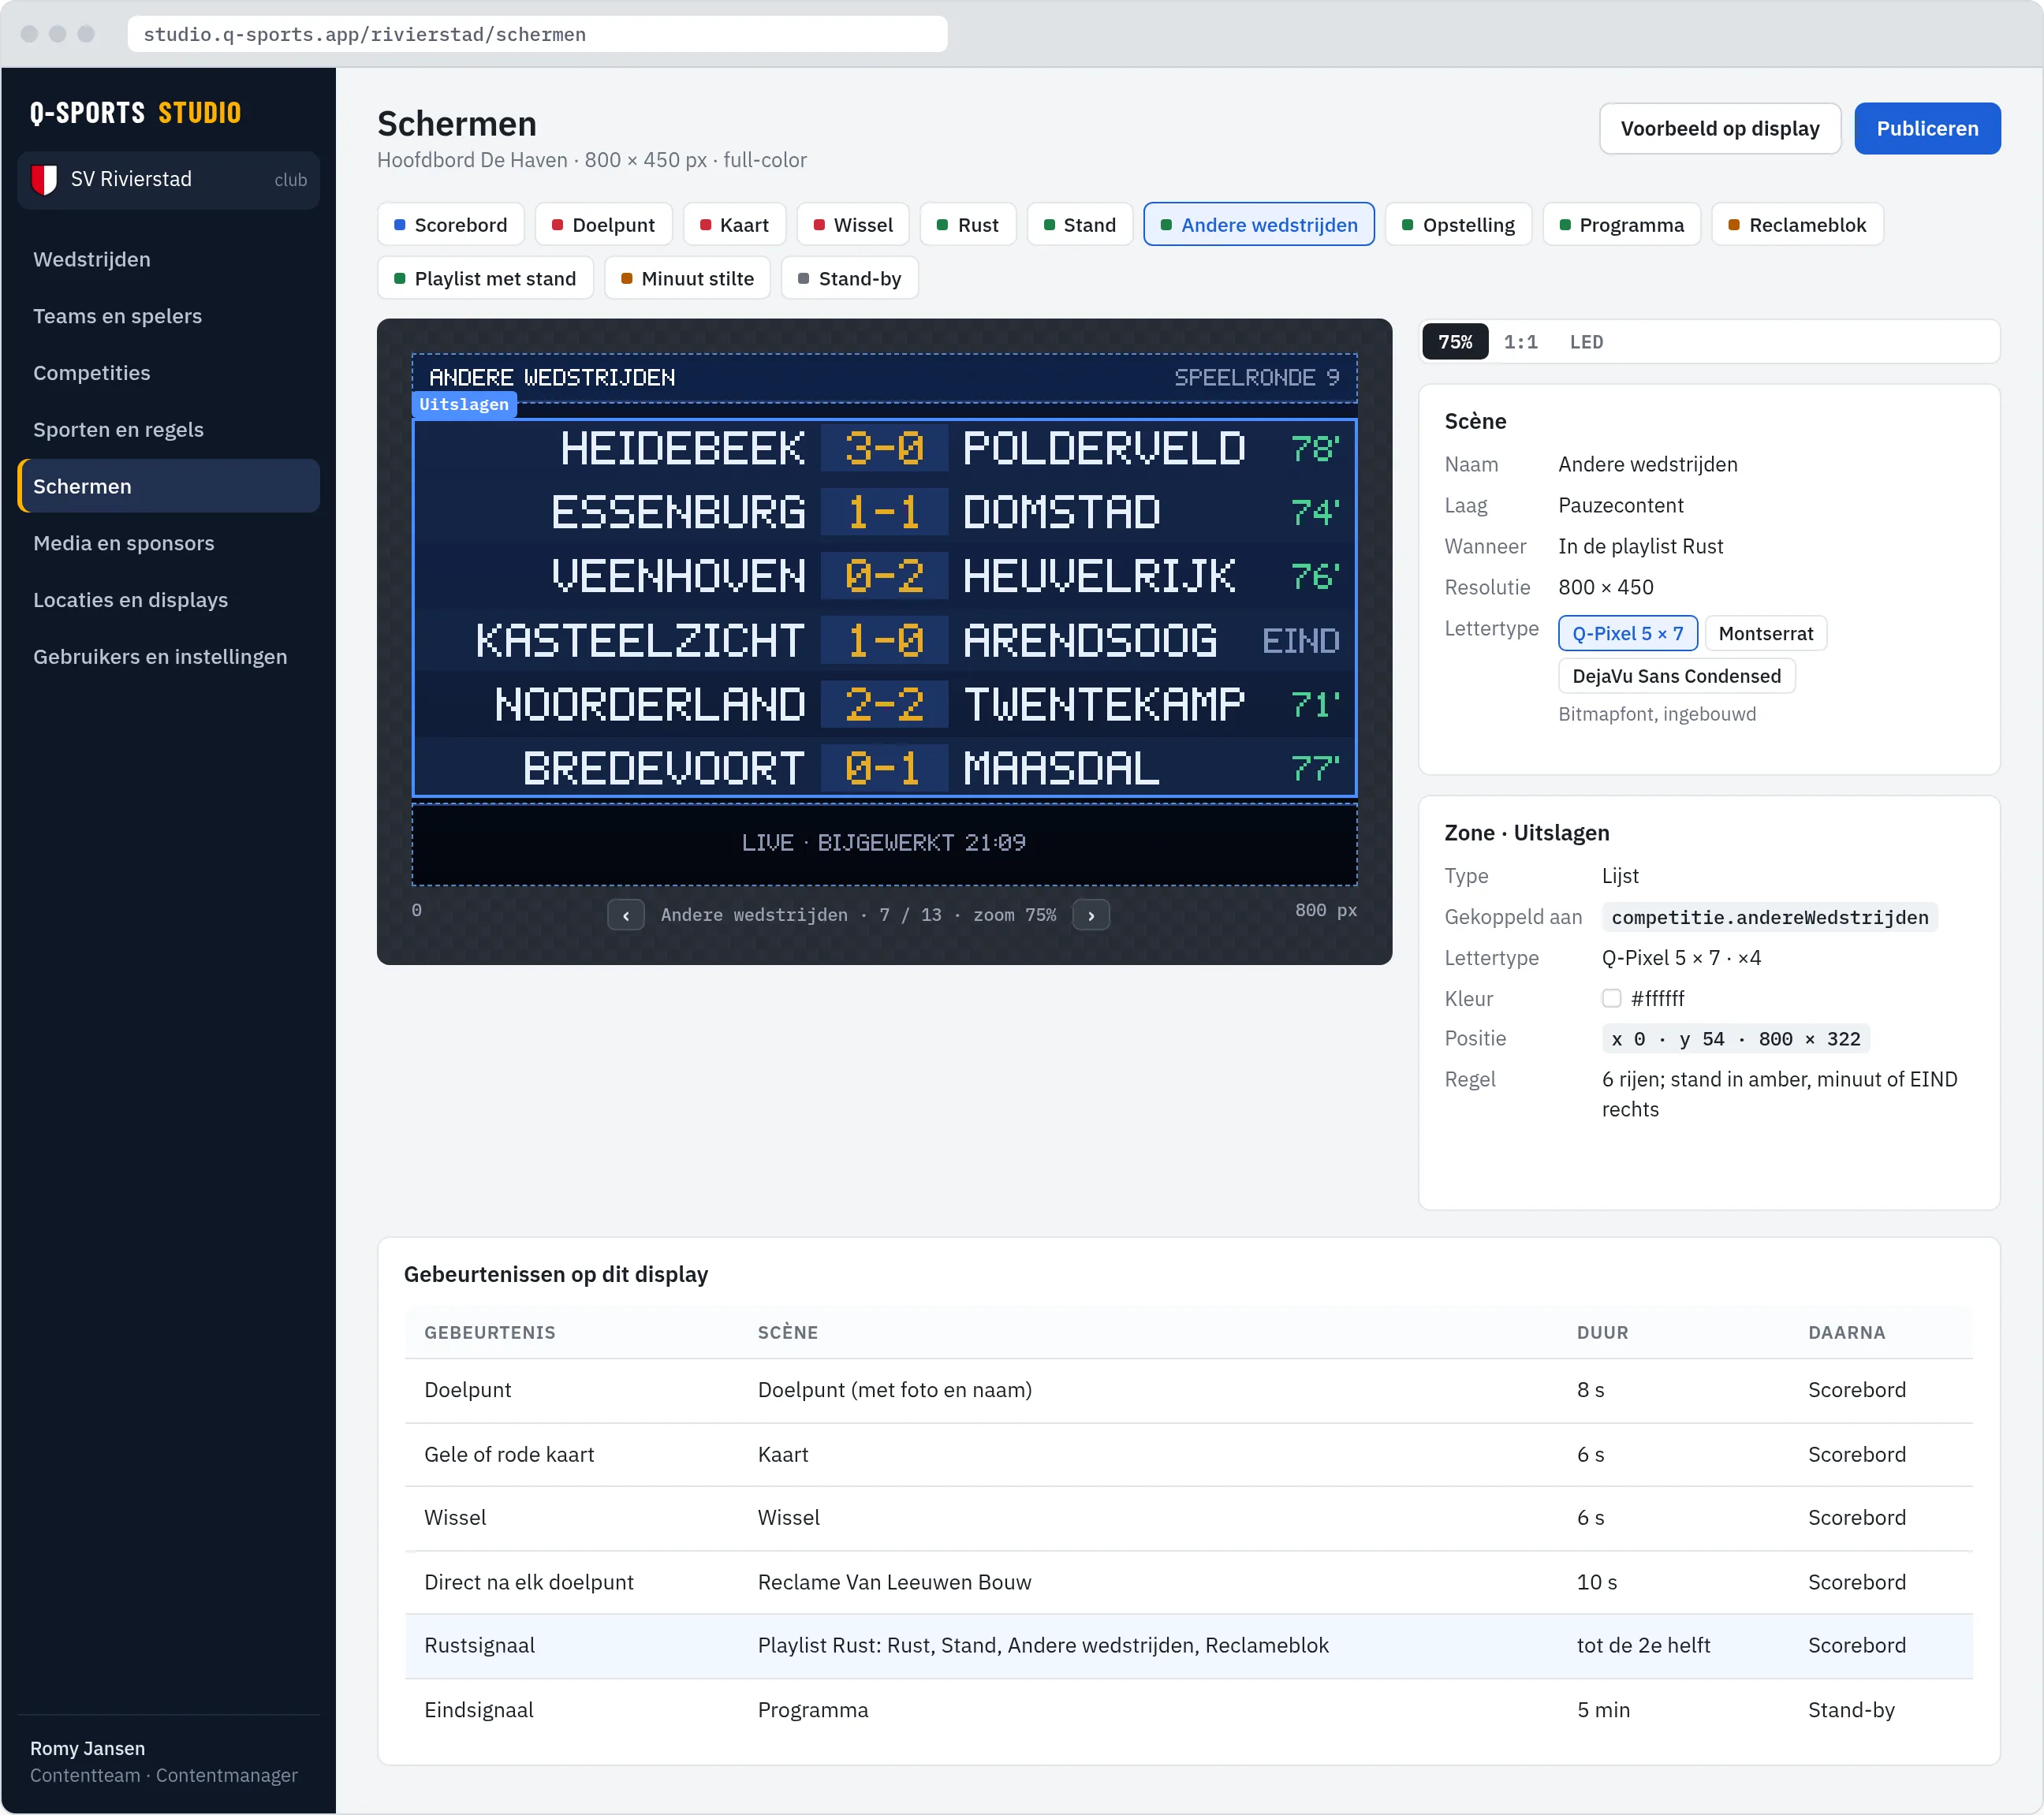Click the Positie value field

[1736, 1039]
